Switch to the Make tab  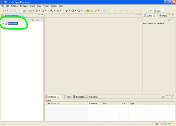(x=163, y=16)
